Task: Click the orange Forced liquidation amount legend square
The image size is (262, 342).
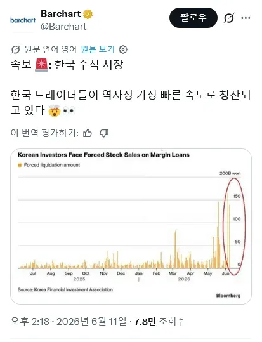Action: (x=20, y=165)
